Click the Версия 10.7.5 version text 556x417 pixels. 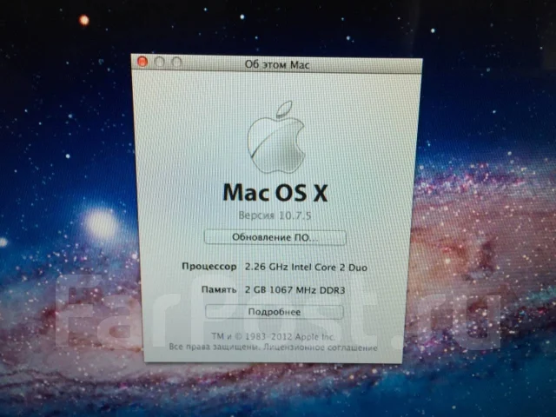[275, 215]
